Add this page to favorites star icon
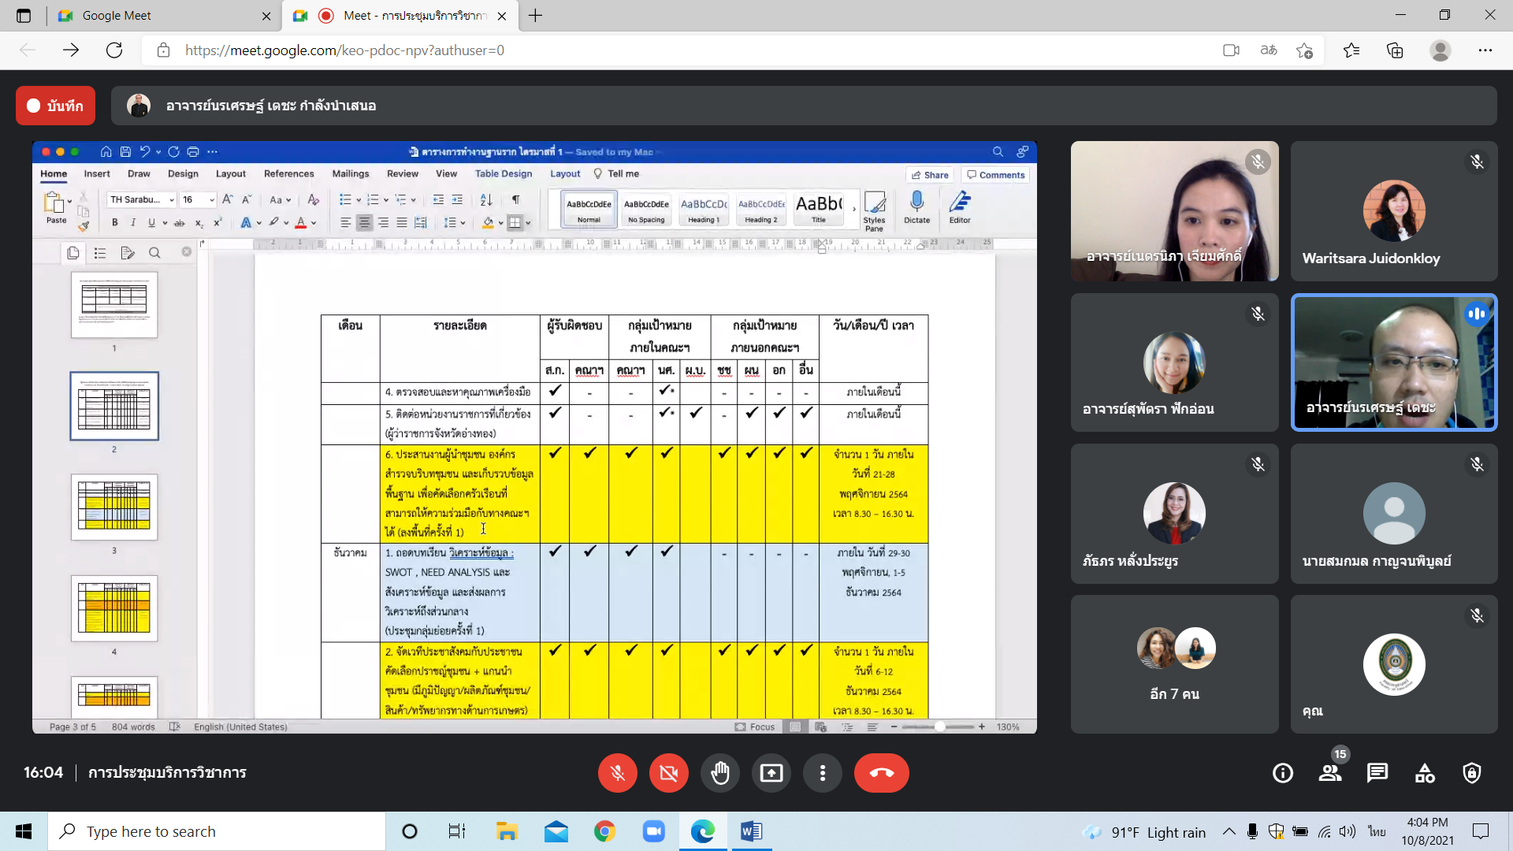Image resolution: width=1513 pixels, height=851 pixels. pyautogui.click(x=1304, y=50)
